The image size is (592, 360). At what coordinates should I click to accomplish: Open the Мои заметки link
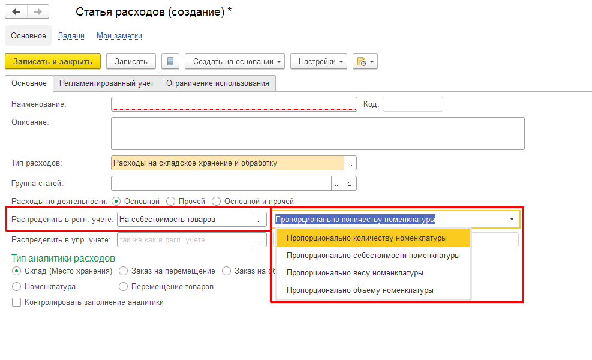coord(119,36)
